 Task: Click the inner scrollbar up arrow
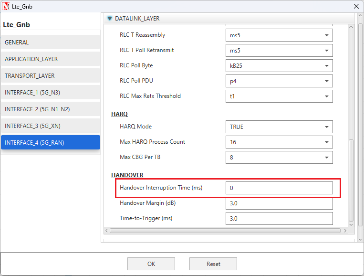351,27
